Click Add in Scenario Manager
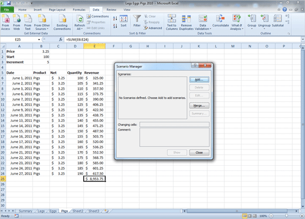305x219 pixels. [199, 80]
